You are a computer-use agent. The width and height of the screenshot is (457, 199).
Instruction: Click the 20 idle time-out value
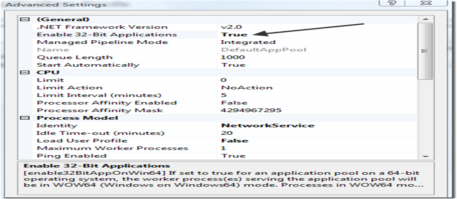click(227, 133)
